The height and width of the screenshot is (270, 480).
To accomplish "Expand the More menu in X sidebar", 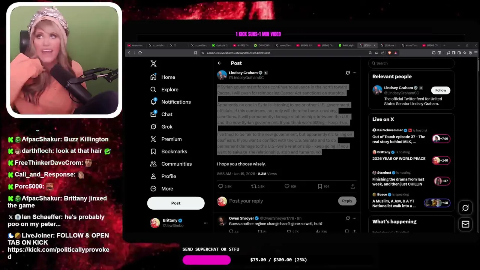I will 162,189.
